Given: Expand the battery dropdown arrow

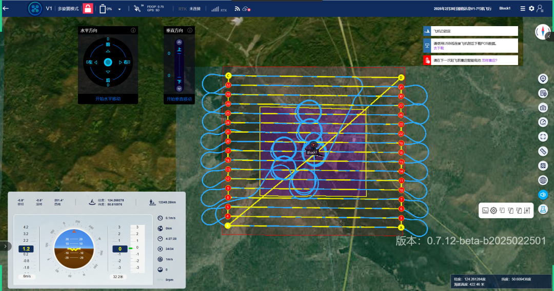Looking at the screenshot, I should click(120, 9).
